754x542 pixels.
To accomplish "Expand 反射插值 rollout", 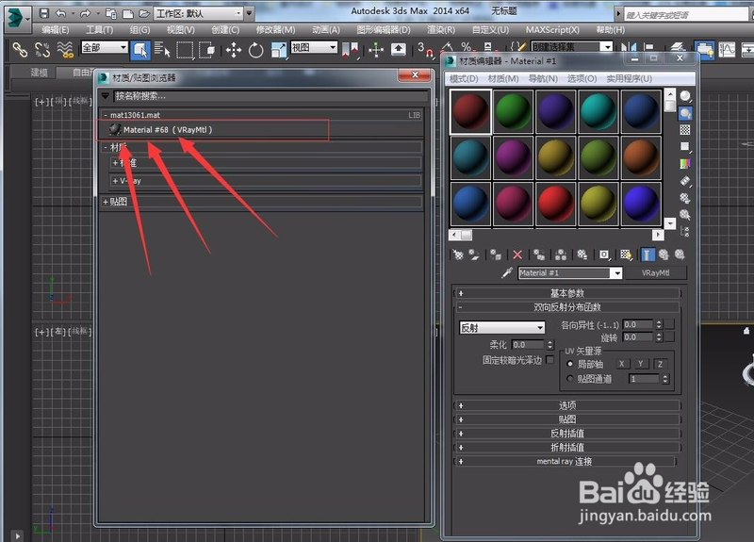I will 567,434.
